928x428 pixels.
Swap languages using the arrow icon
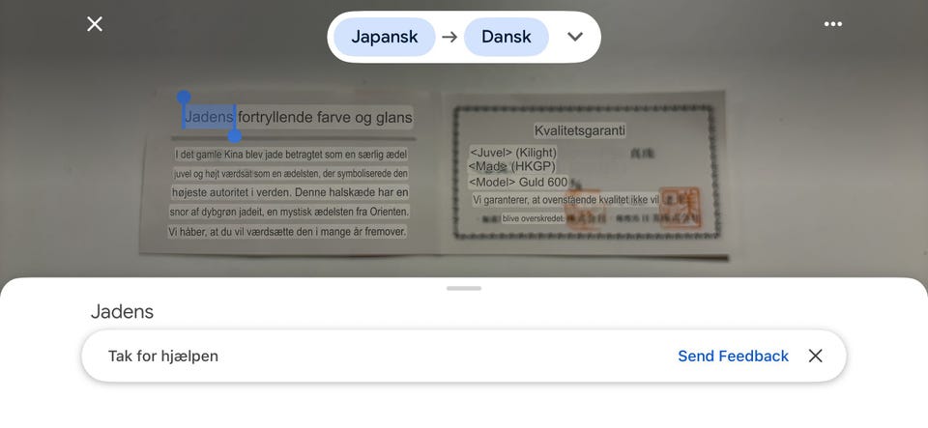[449, 37]
